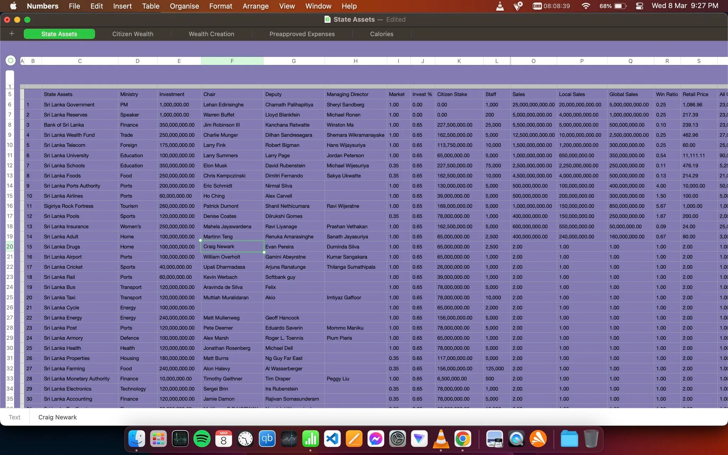The width and height of the screenshot is (728, 455).
Task: Open the Format menu in menu bar
Action: click(220, 6)
